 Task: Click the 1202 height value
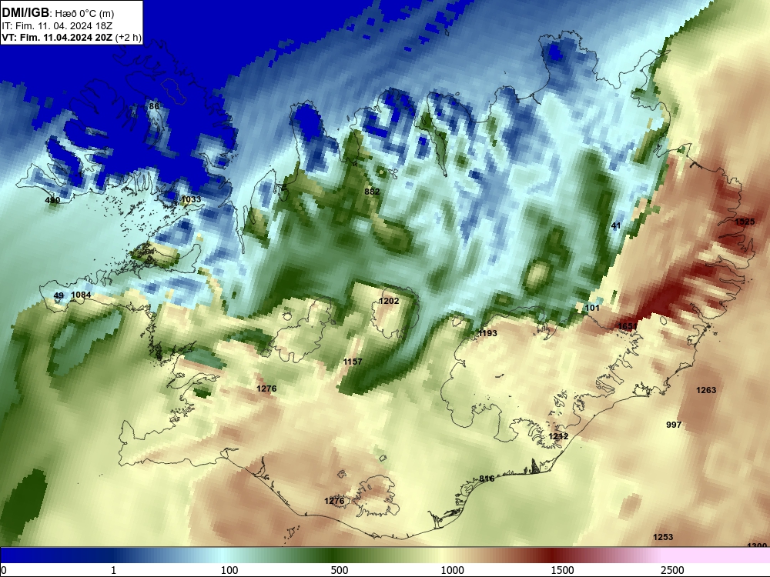click(x=389, y=301)
